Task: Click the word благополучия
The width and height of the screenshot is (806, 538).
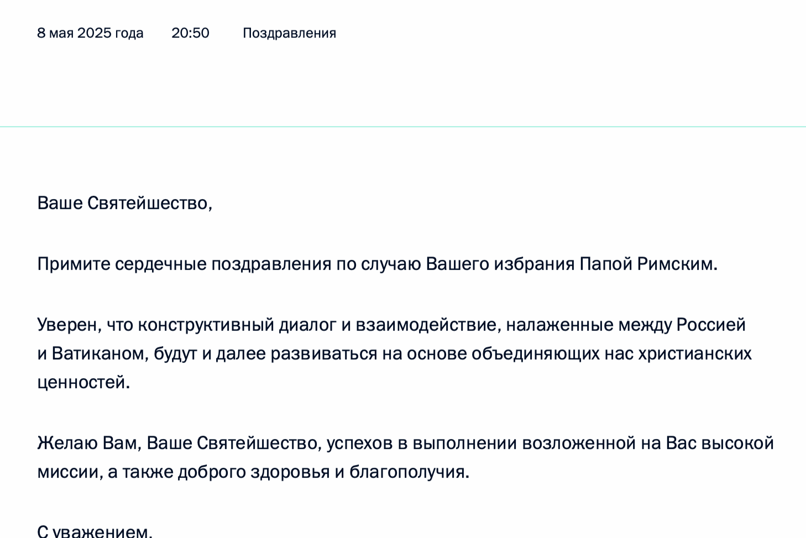Action: tap(409, 472)
